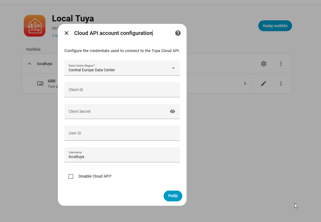The height and width of the screenshot is (222, 321).
Task: Select the Username field containing localtuya
Action: 122,155
